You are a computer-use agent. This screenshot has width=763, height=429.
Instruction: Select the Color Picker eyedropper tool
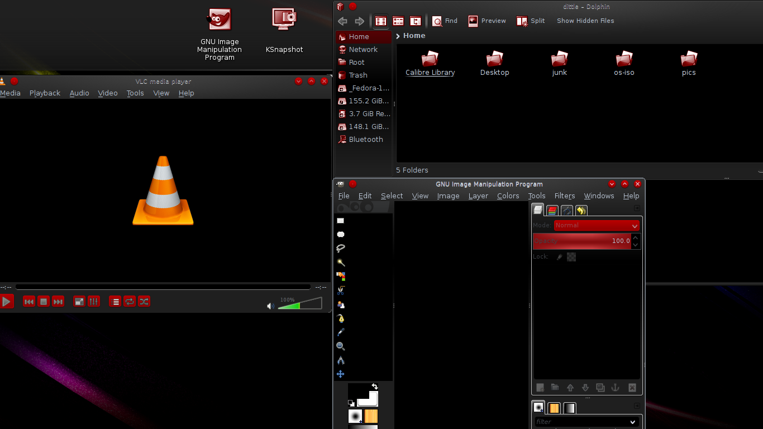341,332
